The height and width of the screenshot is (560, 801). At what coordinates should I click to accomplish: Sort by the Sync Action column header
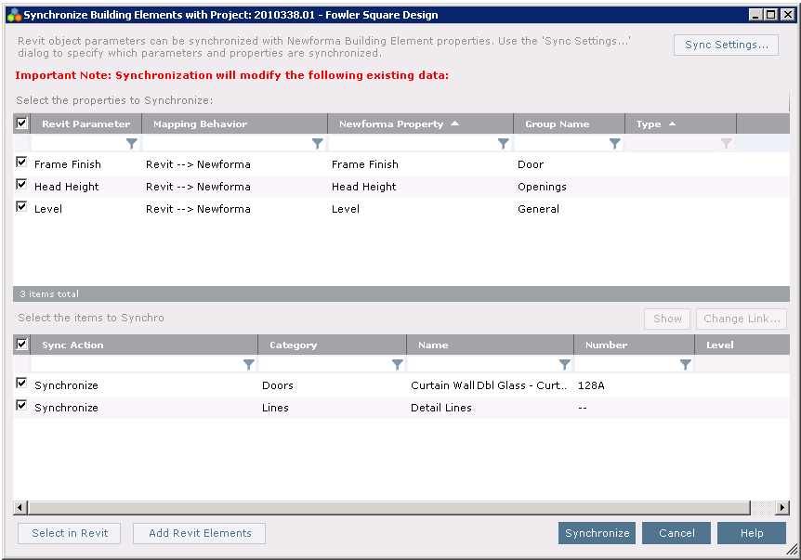(144, 345)
